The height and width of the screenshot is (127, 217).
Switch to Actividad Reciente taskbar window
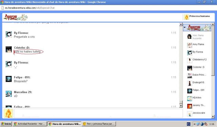coord(30,124)
